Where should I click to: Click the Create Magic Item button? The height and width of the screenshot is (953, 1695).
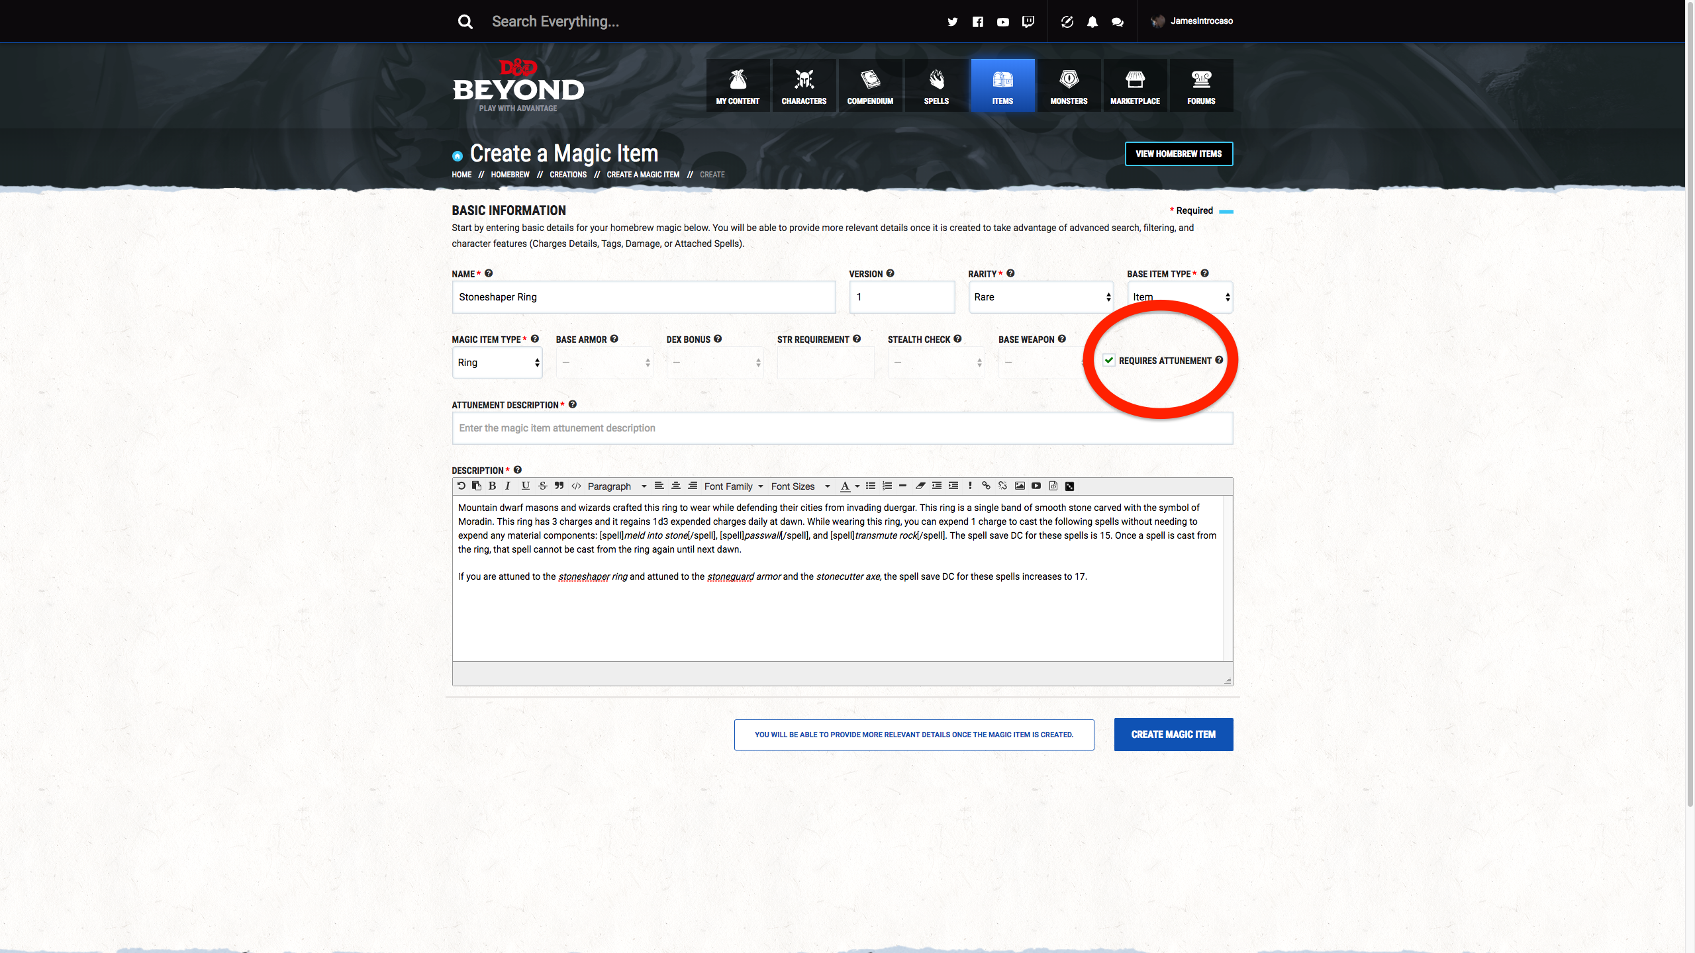[x=1173, y=735]
